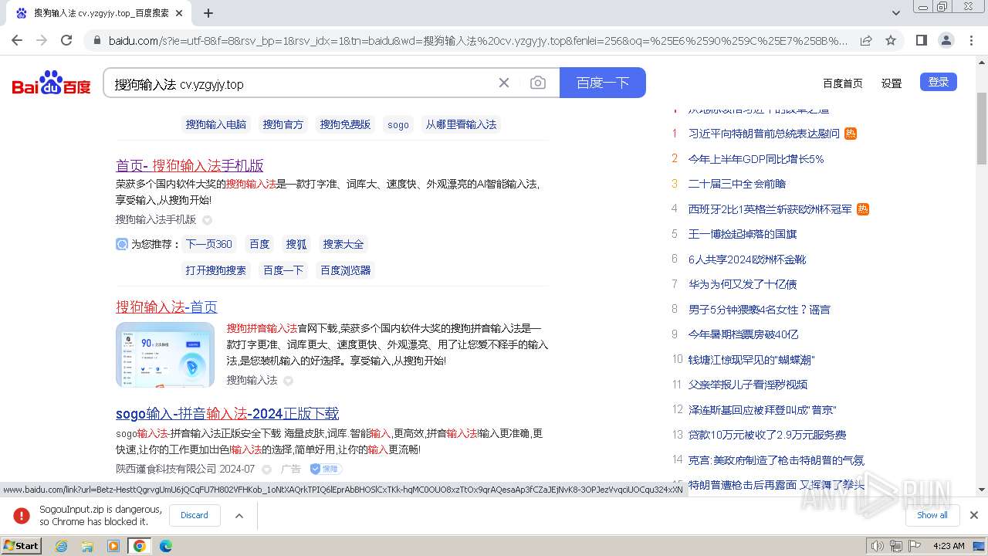988x556 pixels.
Task: Clear the search box with X icon
Action: [504, 83]
